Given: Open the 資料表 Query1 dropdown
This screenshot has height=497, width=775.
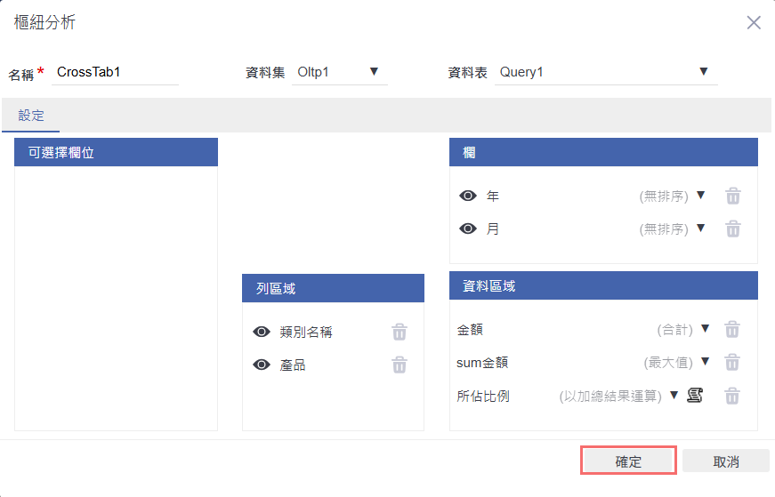Looking at the screenshot, I should 703,71.
